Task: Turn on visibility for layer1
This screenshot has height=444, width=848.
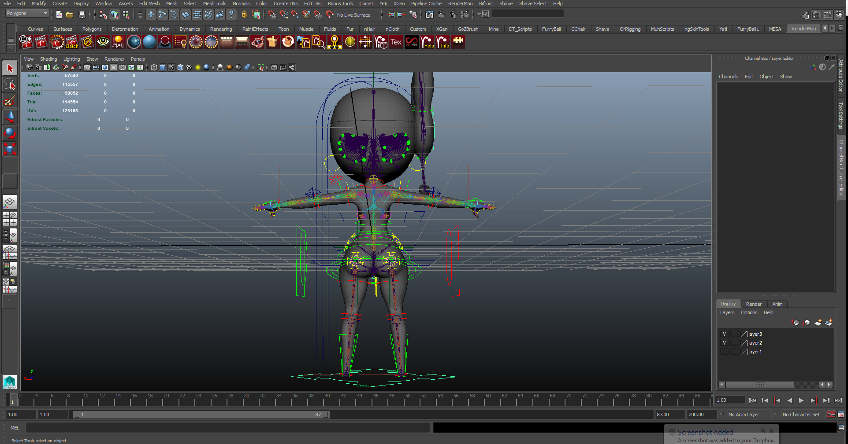Action: (x=724, y=352)
